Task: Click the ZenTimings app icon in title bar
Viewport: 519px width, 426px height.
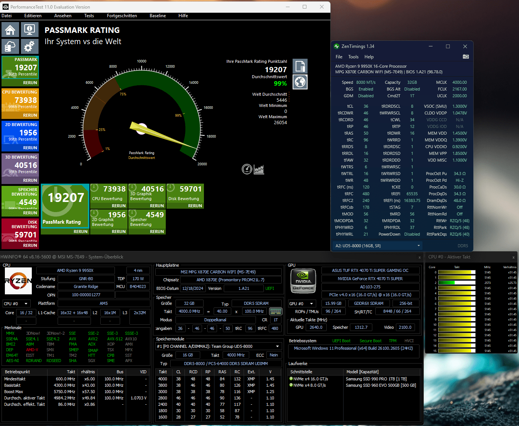Action: coord(336,46)
